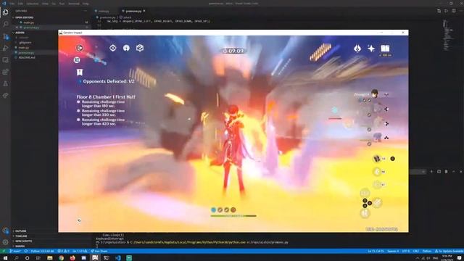The image size is (464, 261).
Task: Collapse the project folder section in Explorer
Action: pos(20,33)
